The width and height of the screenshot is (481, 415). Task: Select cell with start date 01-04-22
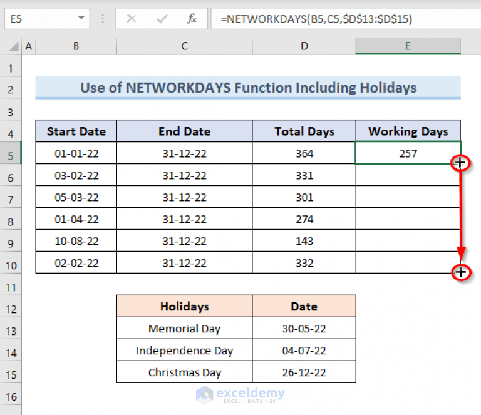point(76,219)
